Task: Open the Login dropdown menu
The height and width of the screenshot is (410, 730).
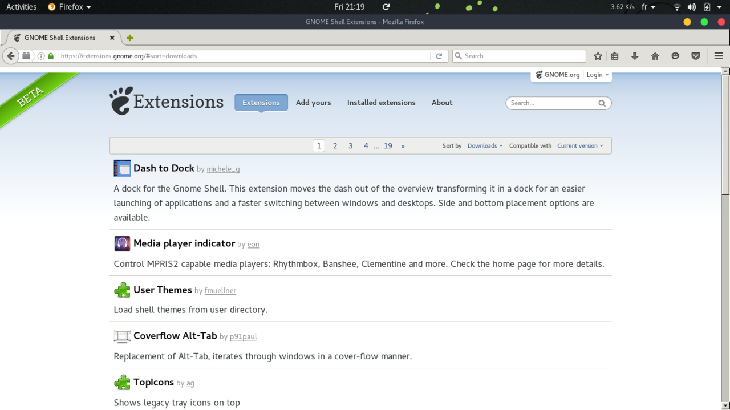Action: coord(597,75)
